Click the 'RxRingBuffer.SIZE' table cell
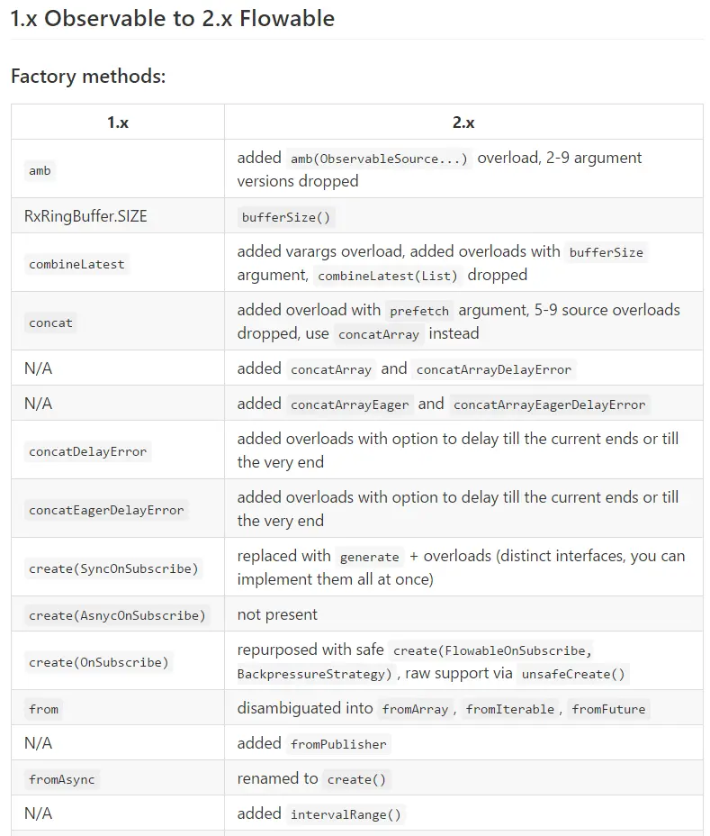 pos(85,216)
